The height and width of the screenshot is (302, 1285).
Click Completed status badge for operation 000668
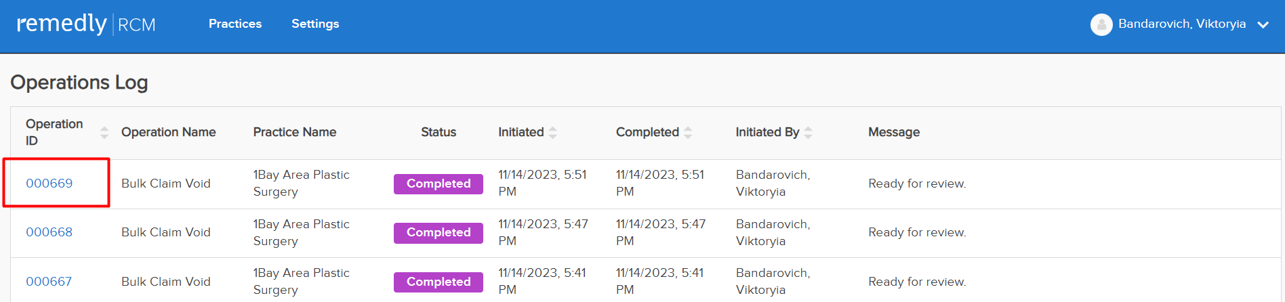click(438, 232)
